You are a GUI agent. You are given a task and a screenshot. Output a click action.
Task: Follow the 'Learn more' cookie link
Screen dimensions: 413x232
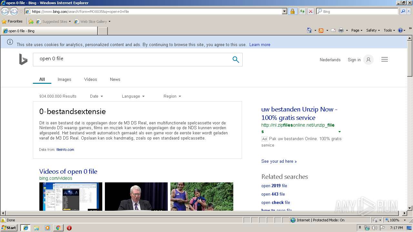pos(260,45)
